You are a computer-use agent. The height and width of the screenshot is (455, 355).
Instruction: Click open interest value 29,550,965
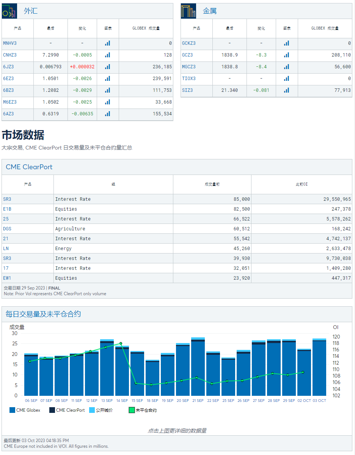click(337, 199)
